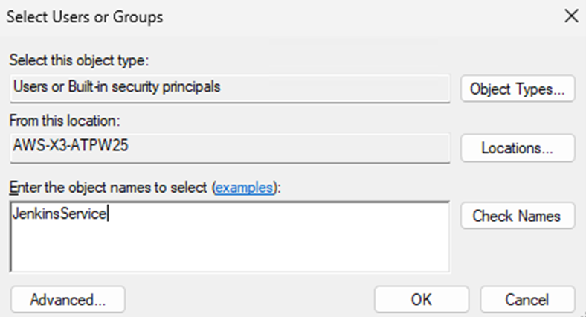Cancel the user selection dialog

(527, 300)
